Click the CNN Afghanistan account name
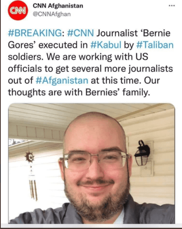 pos(58,6)
